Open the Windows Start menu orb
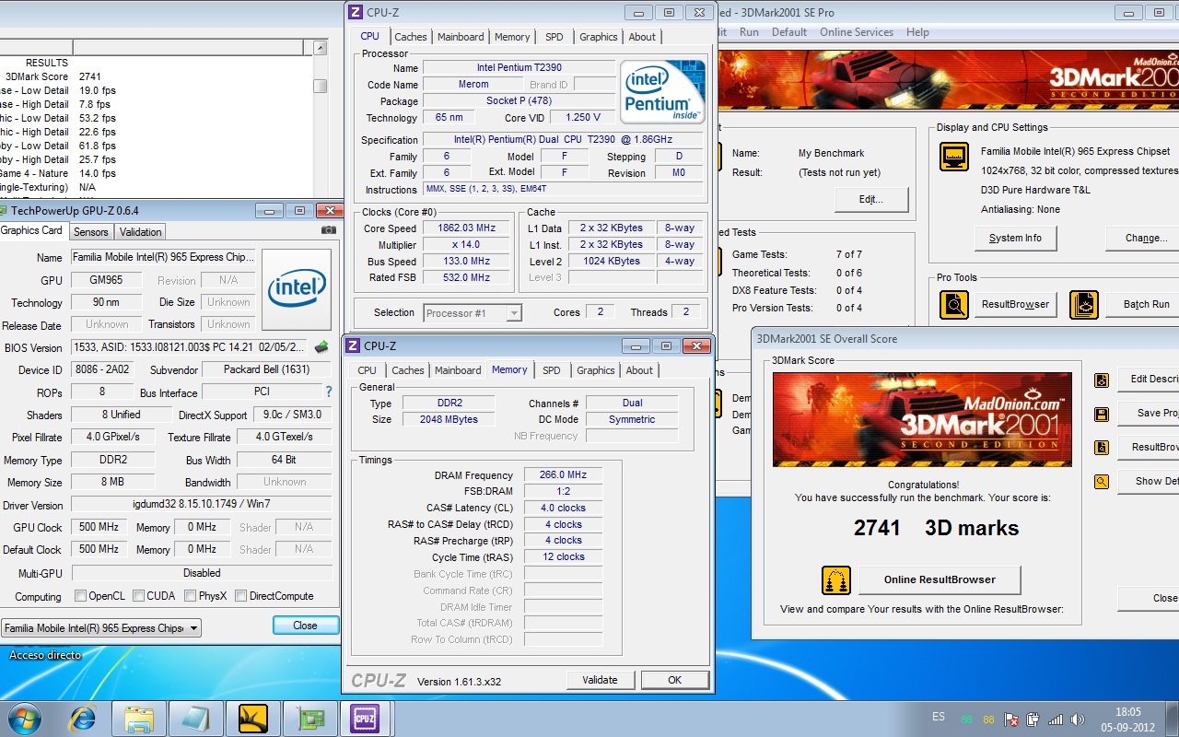This screenshot has height=737, width=1179. point(25,718)
